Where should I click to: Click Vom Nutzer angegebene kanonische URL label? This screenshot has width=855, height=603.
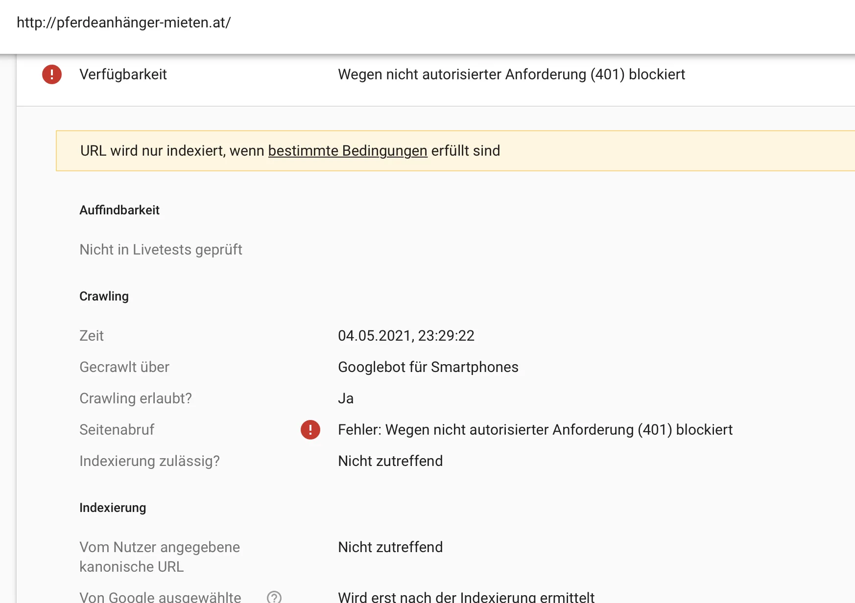point(160,557)
